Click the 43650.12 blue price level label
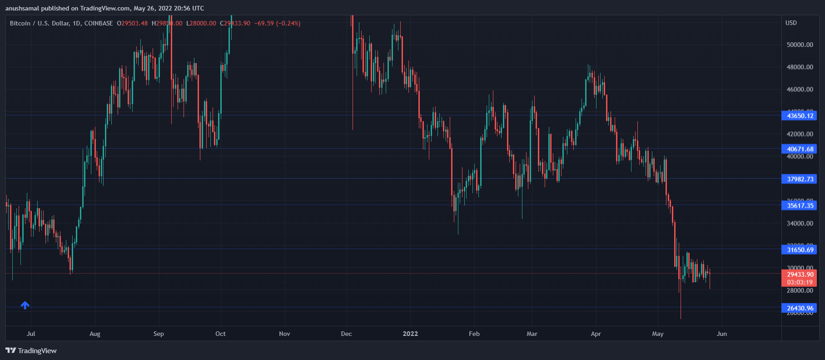Image resolution: width=825 pixels, height=360 pixels. coord(800,116)
